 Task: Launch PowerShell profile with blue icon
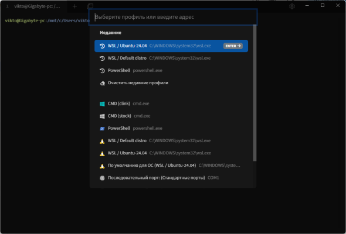pyautogui.click(x=171, y=128)
